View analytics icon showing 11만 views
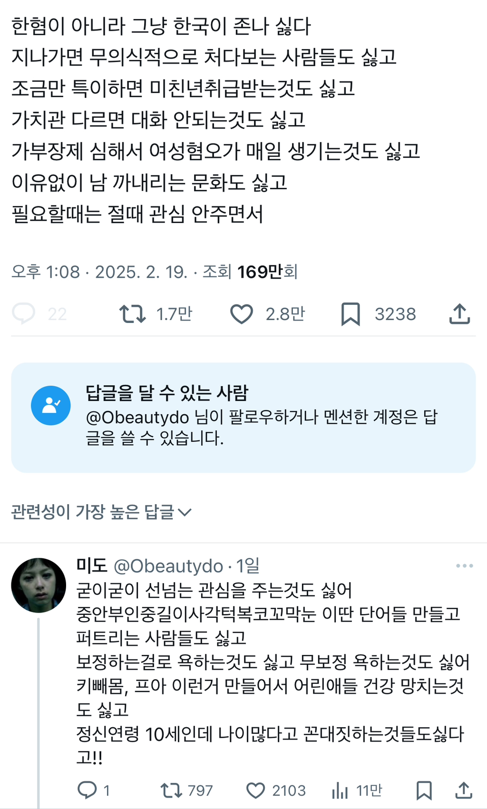Image resolution: width=487 pixels, height=809 pixels. point(340,790)
